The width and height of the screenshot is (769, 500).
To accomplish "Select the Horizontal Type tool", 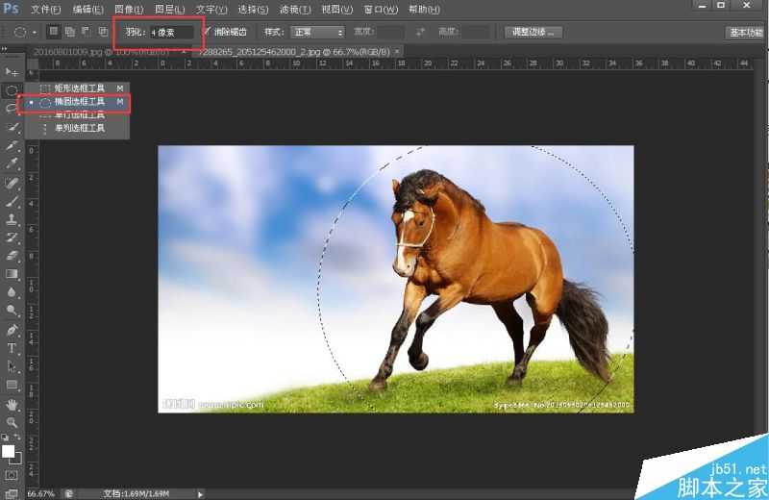I will click(x=12, y=348).
